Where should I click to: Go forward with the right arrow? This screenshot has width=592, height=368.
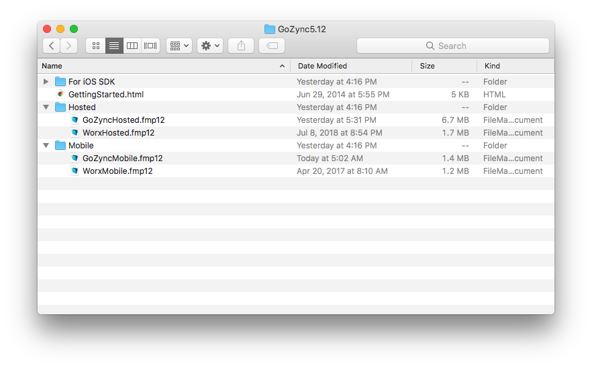pos(68,46)
